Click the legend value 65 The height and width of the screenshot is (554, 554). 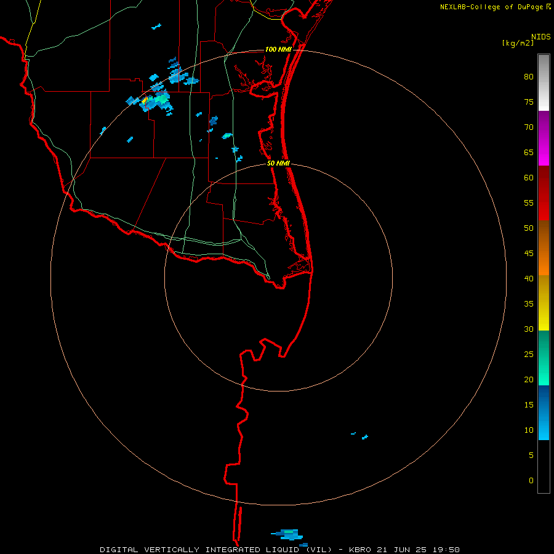click(529, 152)
